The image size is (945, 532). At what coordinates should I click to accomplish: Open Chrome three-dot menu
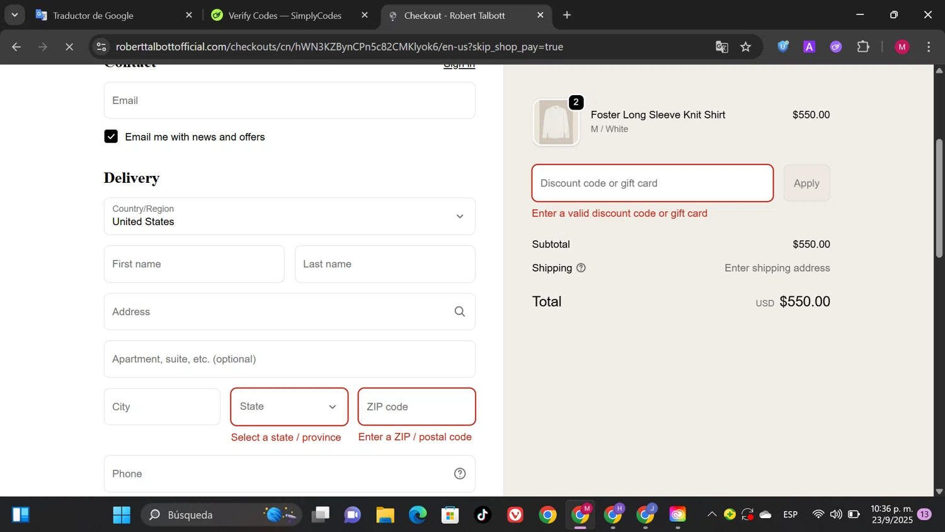pos(929,47)
